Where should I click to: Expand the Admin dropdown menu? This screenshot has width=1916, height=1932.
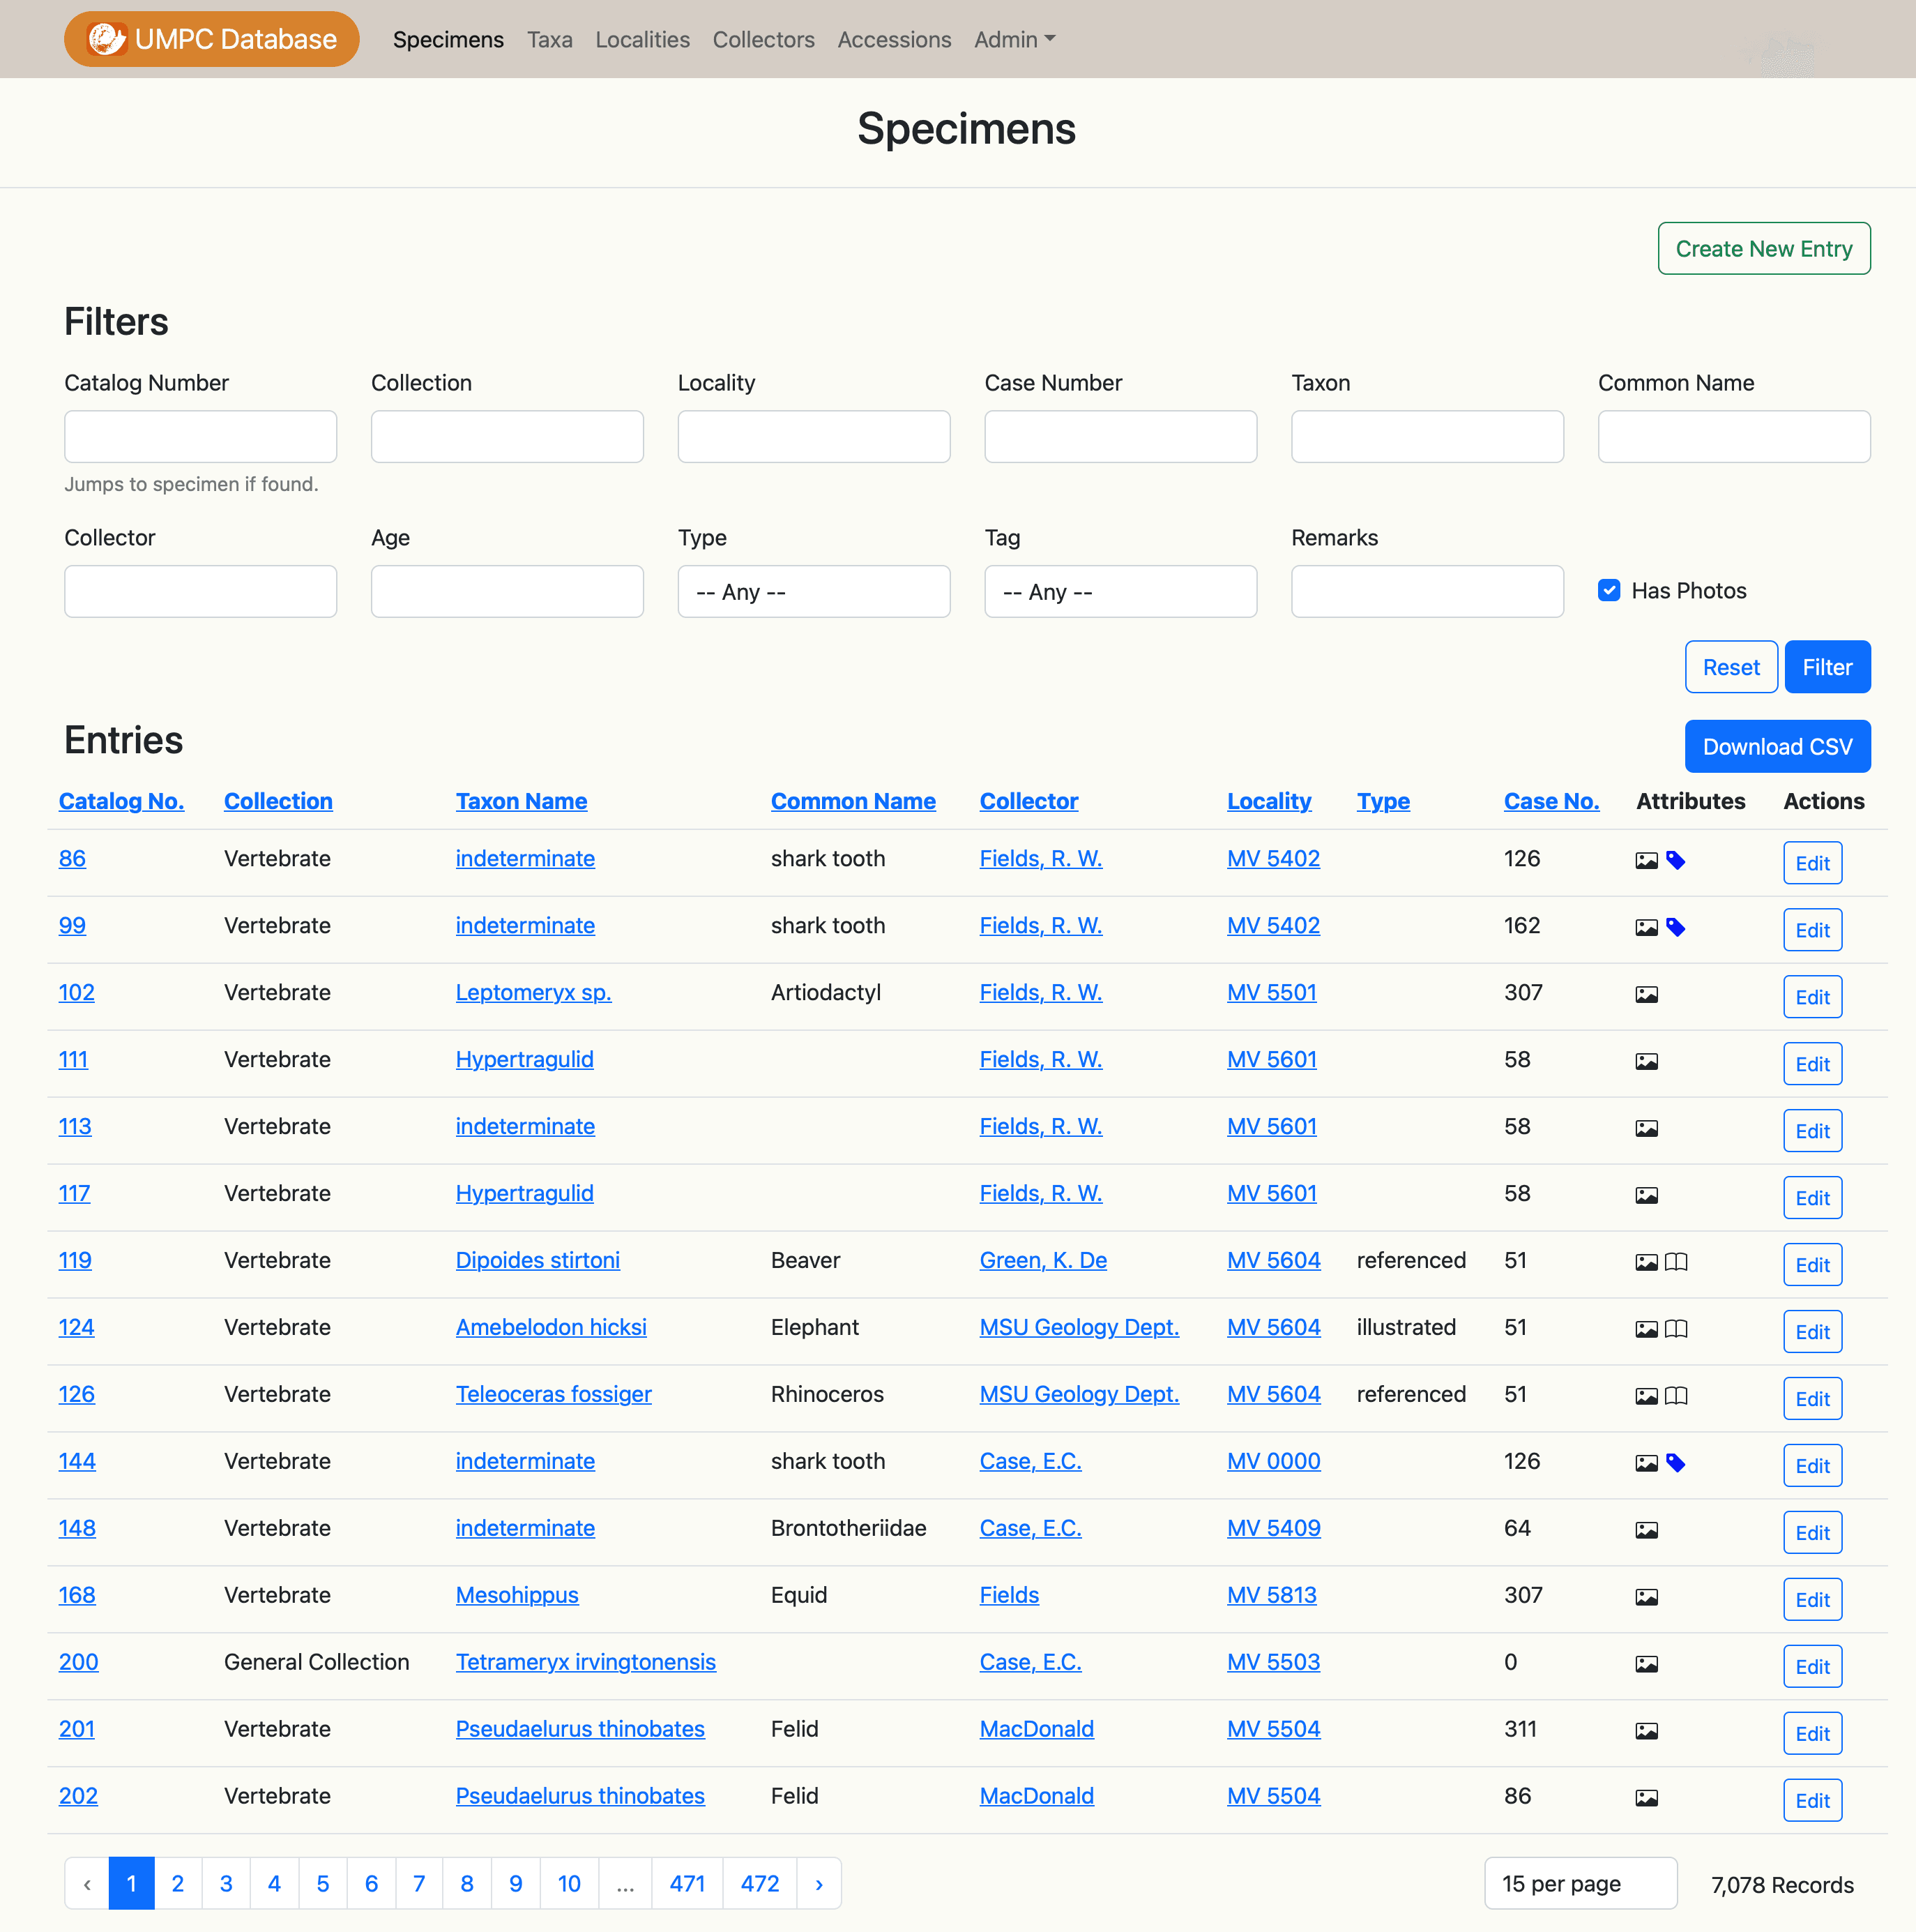tap(1014, 39)
